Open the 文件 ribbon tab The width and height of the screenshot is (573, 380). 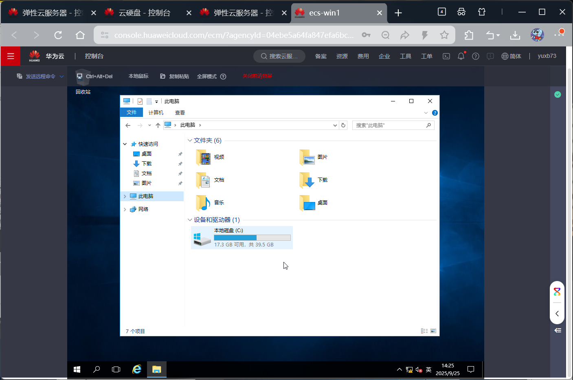132,112
